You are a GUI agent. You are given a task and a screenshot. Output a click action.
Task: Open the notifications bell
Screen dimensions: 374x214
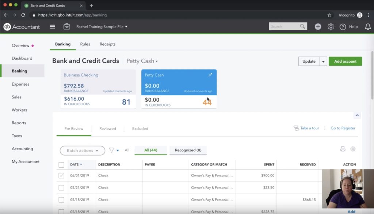click(368, 27)
